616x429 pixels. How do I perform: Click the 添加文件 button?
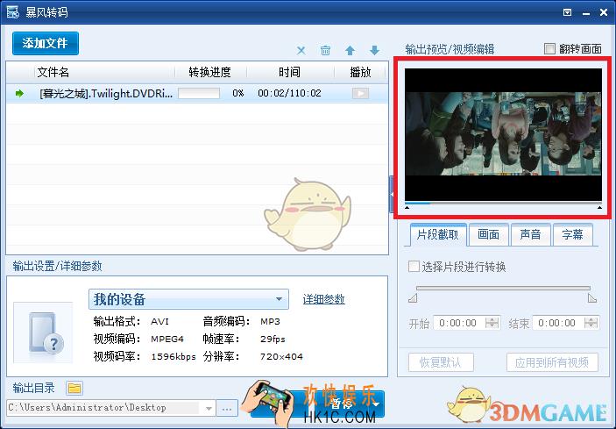tap(46, 43)
